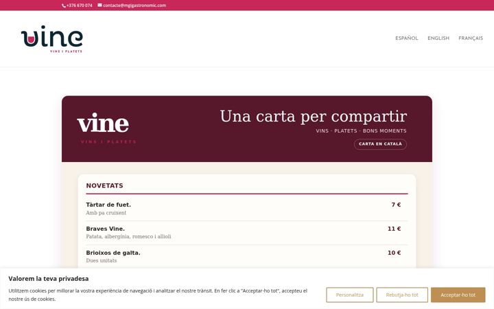Screen dimensions: 494x309
Task: Click the 7 € price for Tàrtar de fuet
Action: (396, 205)
